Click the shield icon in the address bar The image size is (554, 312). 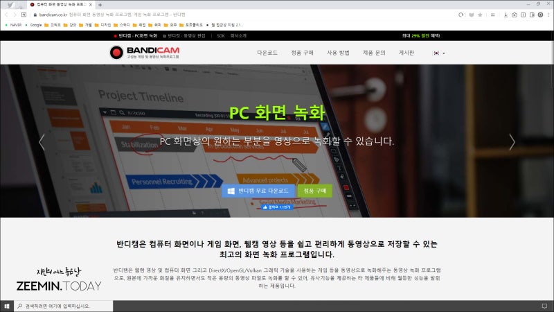(x=472, y=15)
